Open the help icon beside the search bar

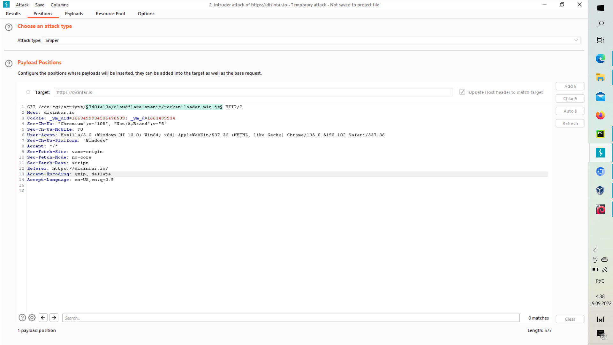[x=22, y=318]
